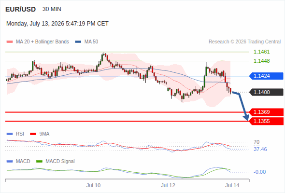This screenshot has height=193, width=285.
Task: Click the MACD Signal green legend marker
Action: tap(39, 162)
